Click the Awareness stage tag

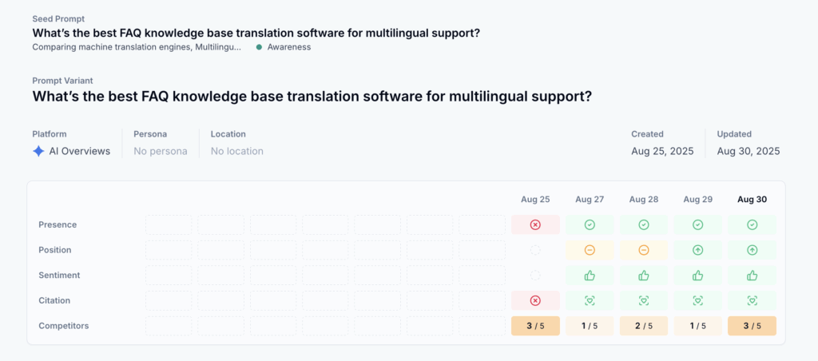click(284, 47)
